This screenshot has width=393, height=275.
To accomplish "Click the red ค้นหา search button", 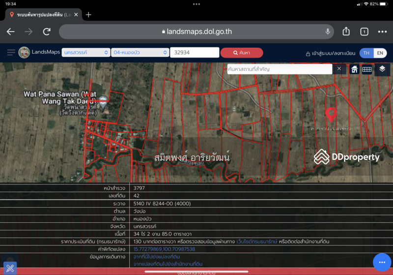I will [x=242, y=53].
